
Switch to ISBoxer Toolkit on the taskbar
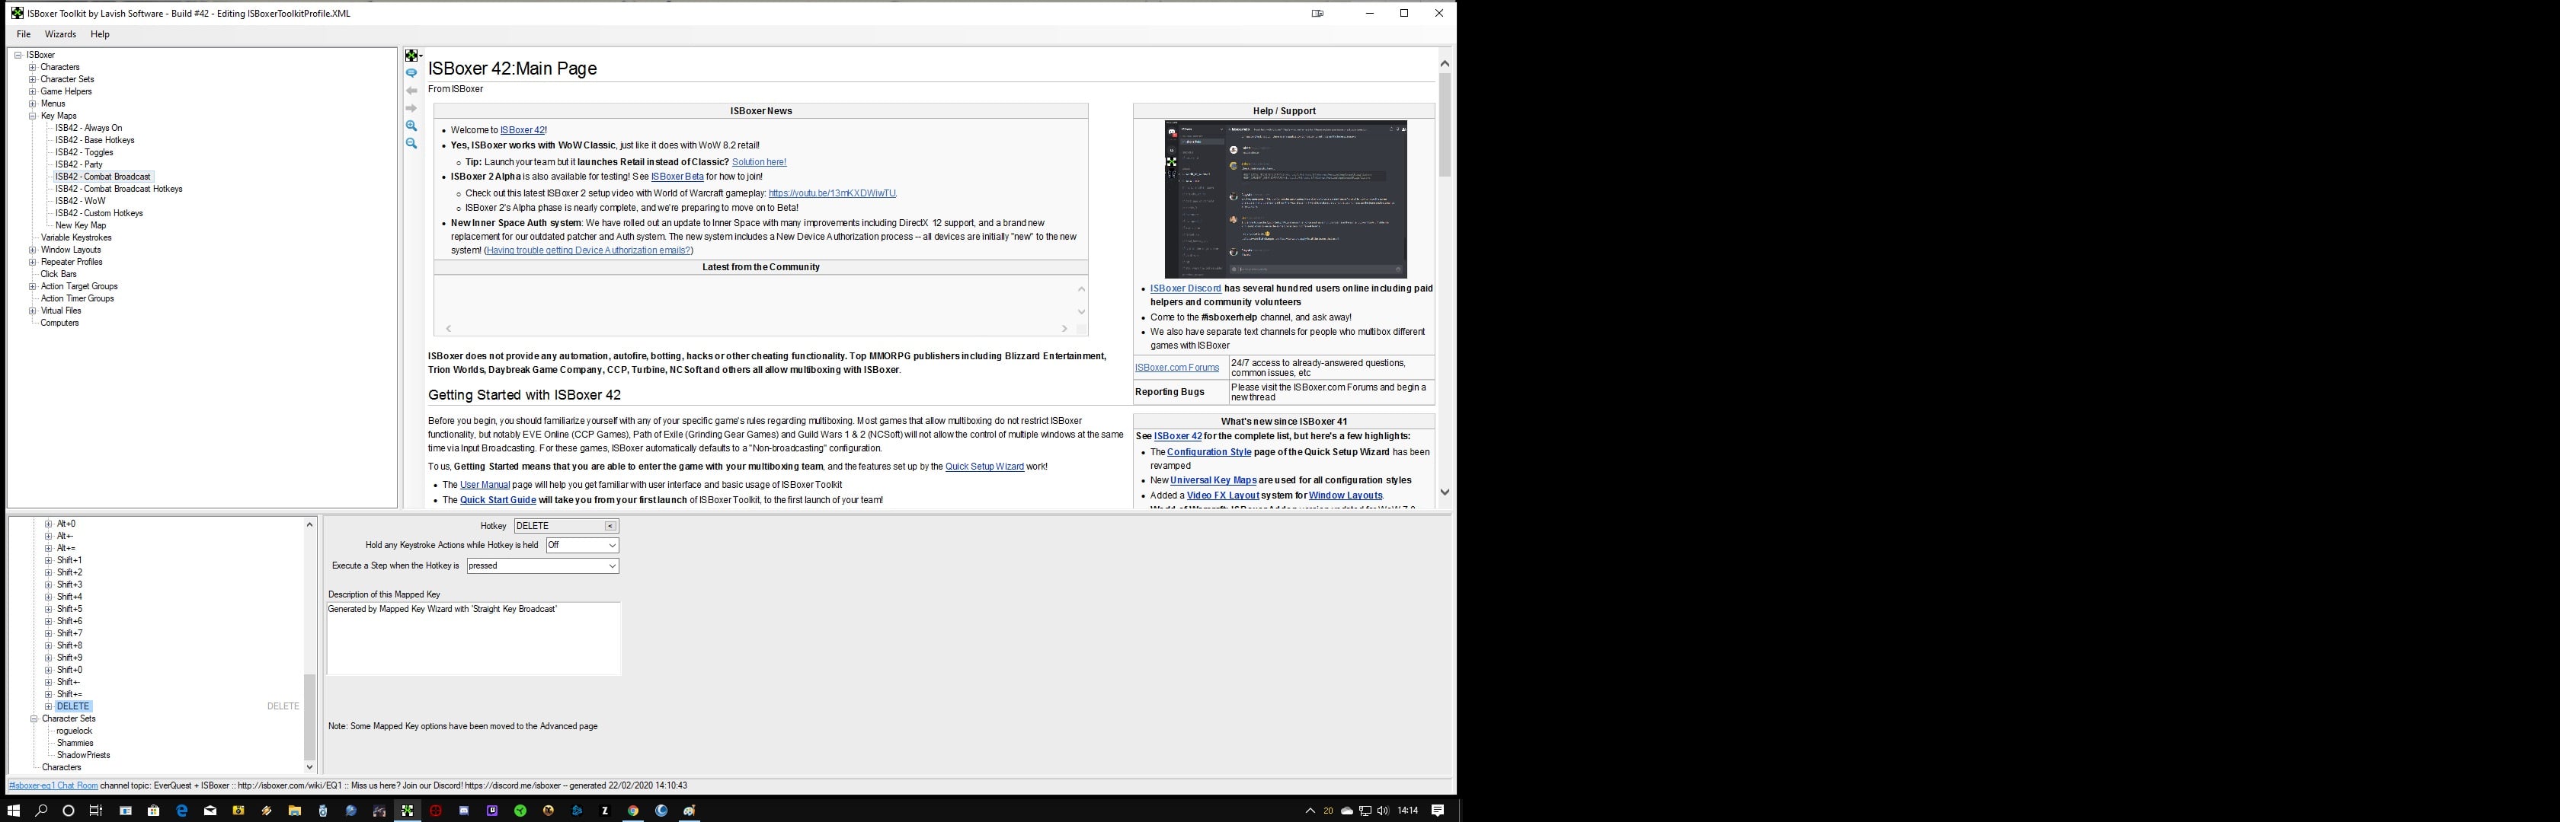[x=408, y=811]
